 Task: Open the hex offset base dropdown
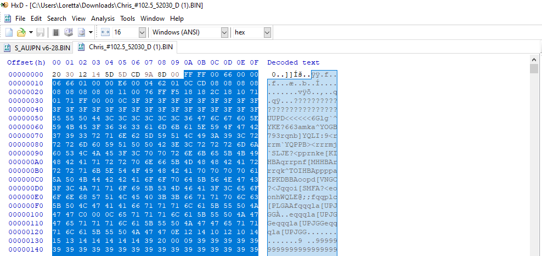coord(267,33)
